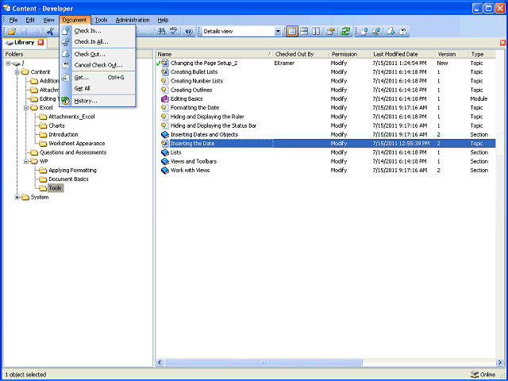Click the grayed-out Save toolbar icon

click(x=25, y=32)
